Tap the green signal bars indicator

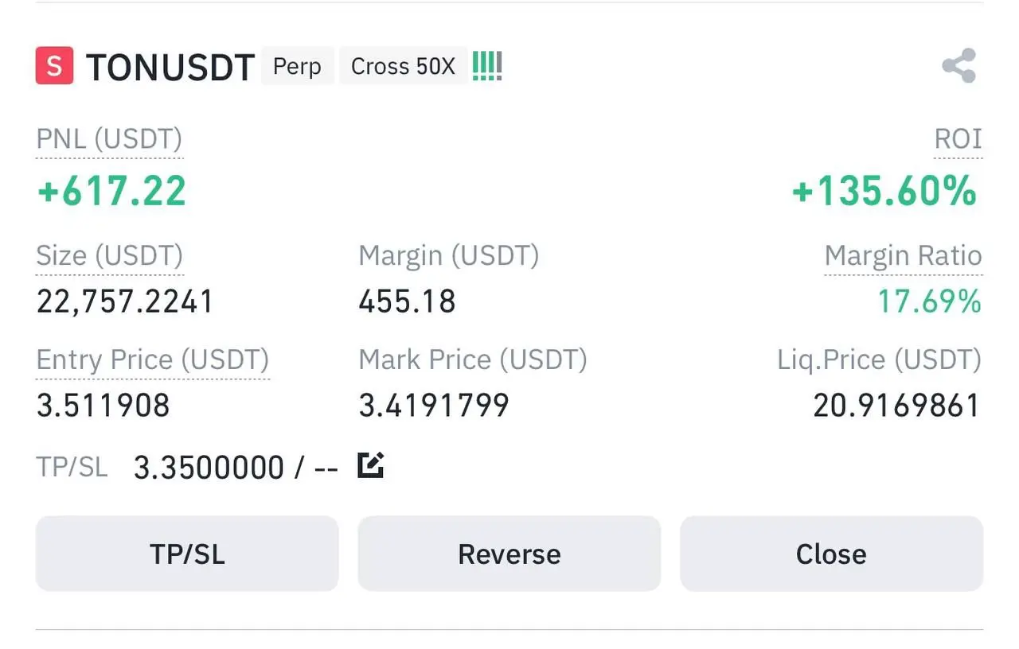(486, 66)
